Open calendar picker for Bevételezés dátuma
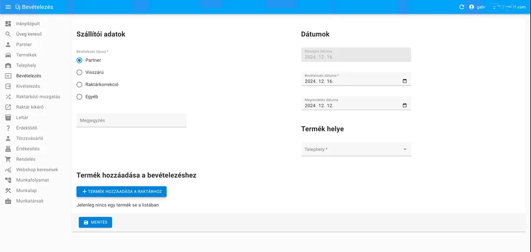The image size is (531, 252). (x=405, y=81)
